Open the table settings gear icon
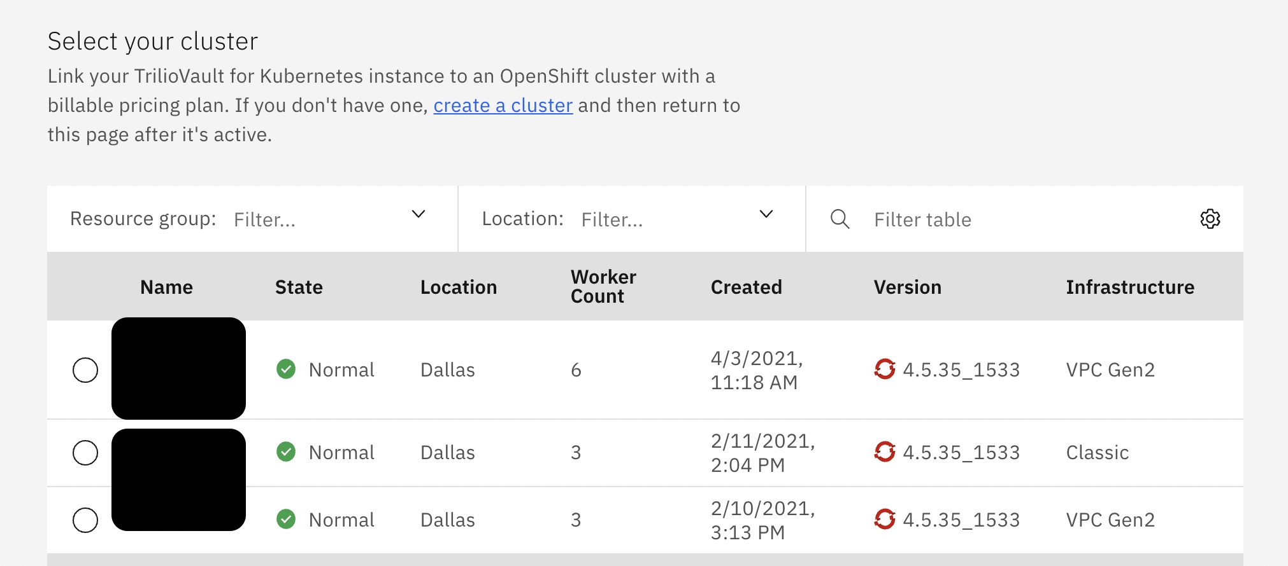This screenshot has height=566, width=1288. click(1210, 219)
